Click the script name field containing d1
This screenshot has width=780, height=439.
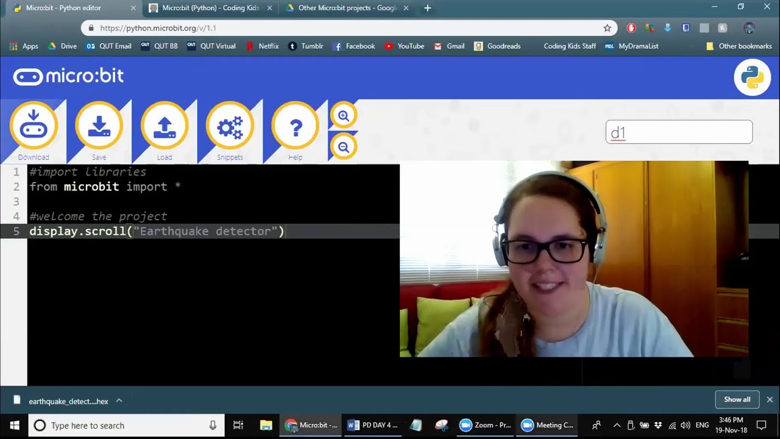(679, 132)
